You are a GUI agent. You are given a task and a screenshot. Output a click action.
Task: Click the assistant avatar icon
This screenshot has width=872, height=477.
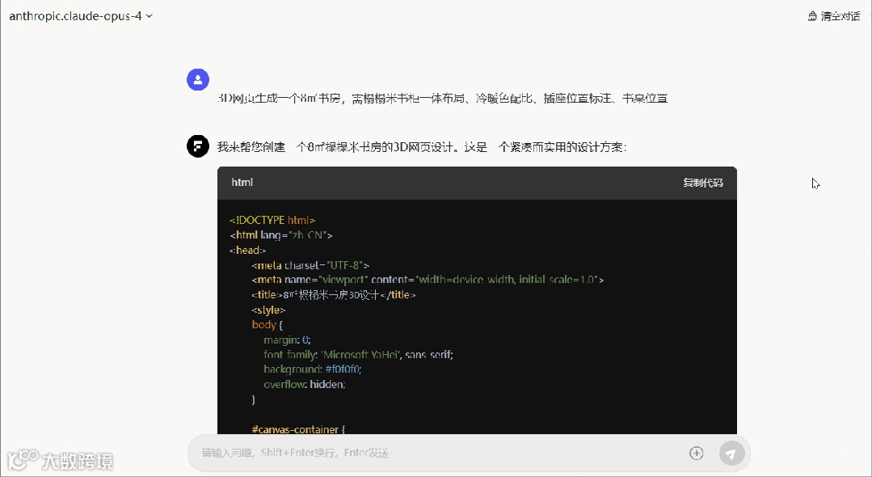coord(198,146)
